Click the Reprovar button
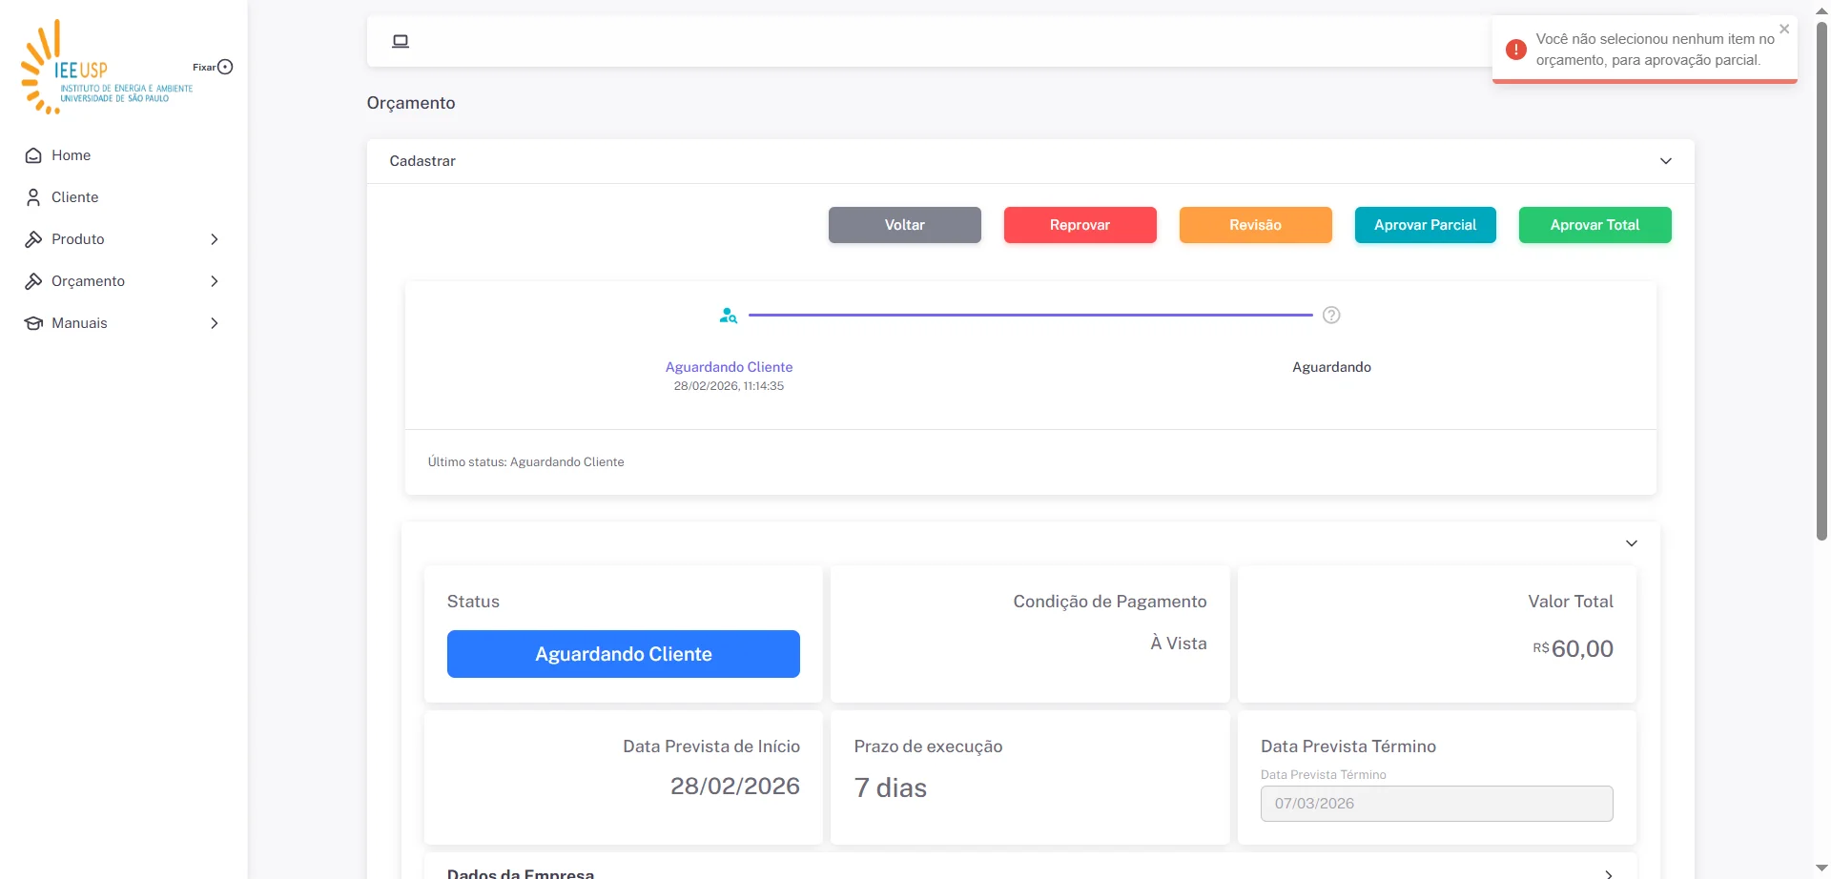Viewport: 1831px width, 879px height. 1080,225
